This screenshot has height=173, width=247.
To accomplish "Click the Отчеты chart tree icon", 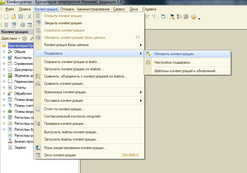I will (x=10, y=88).
